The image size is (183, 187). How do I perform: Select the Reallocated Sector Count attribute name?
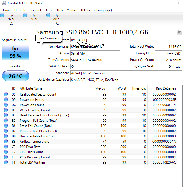point(38,94)
